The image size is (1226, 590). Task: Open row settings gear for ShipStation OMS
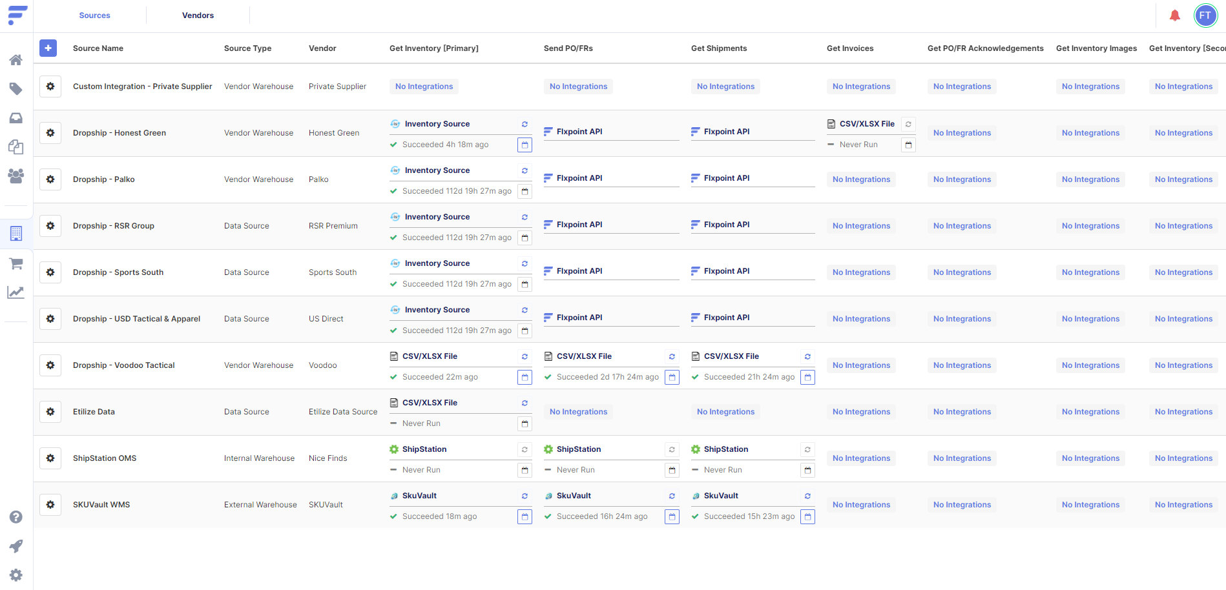[x=50, y=458]
